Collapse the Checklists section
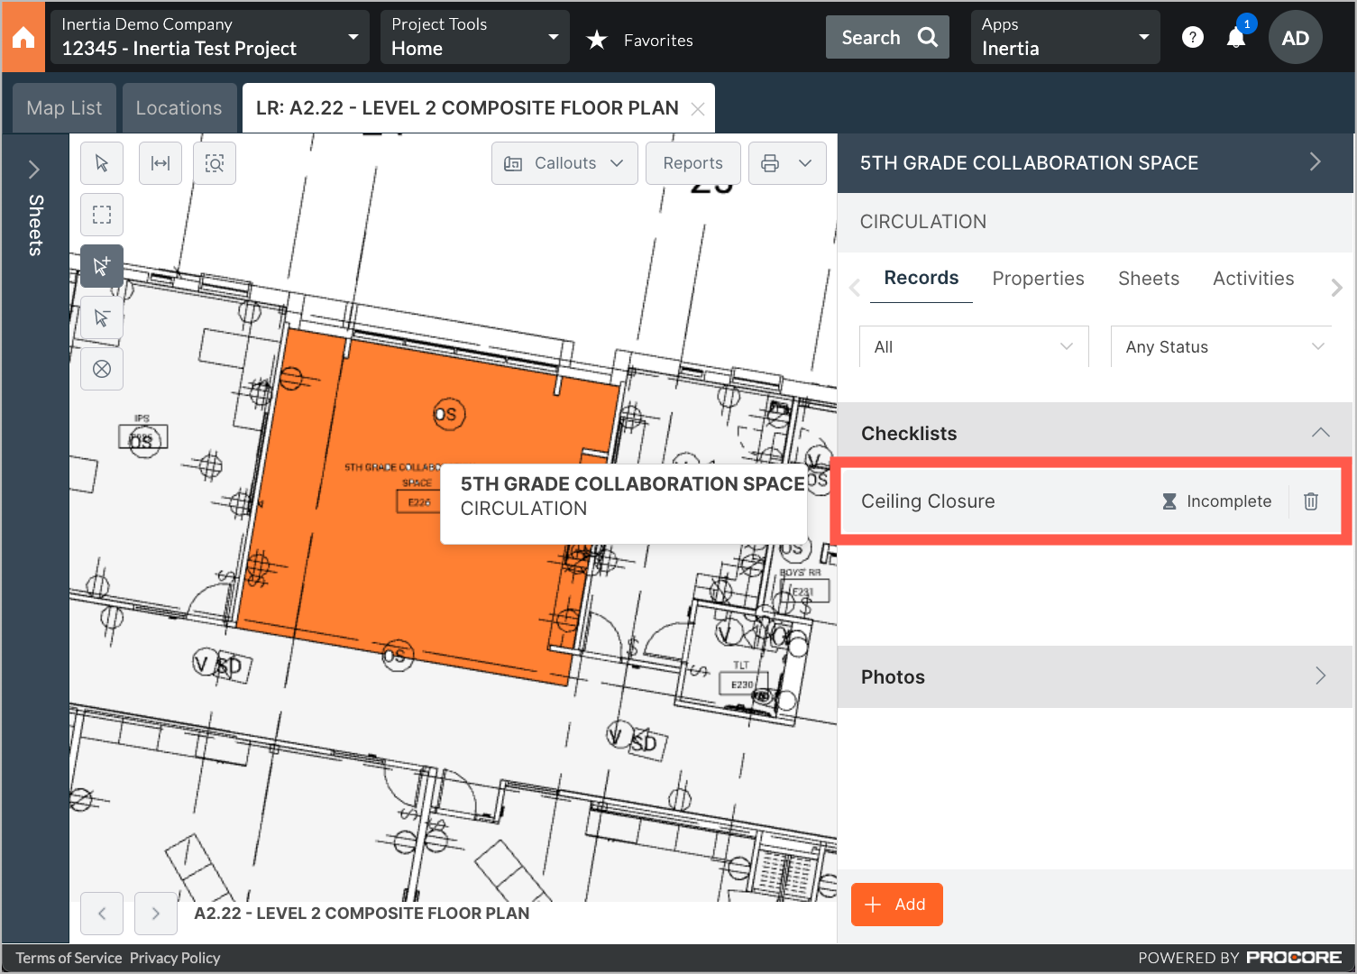This screenshot has width=1357, height=974. [x=1320, y=433]
